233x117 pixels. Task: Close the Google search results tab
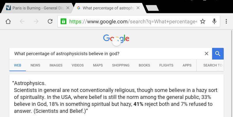(x=138, y=8)
